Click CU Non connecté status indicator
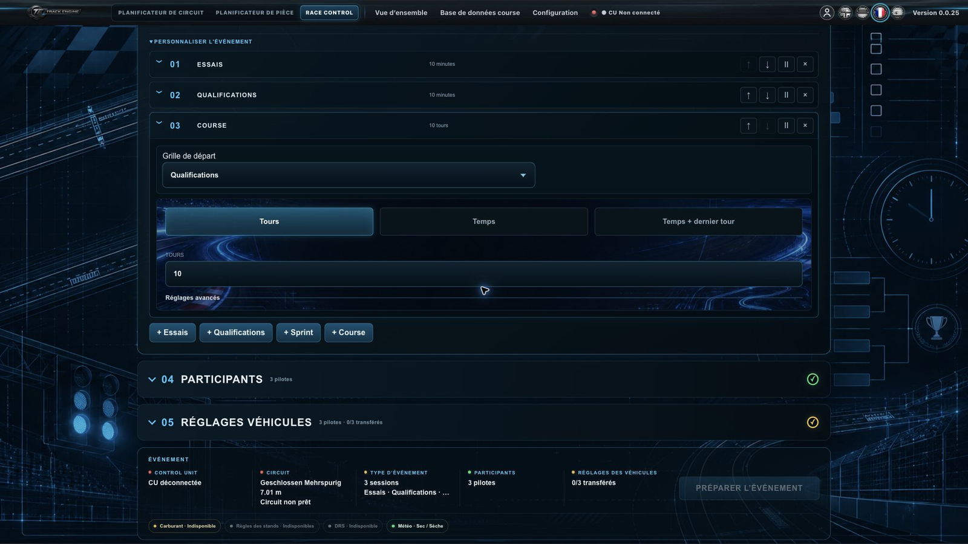Viewport: 968px width, 544px height. (x=630, y=13)
